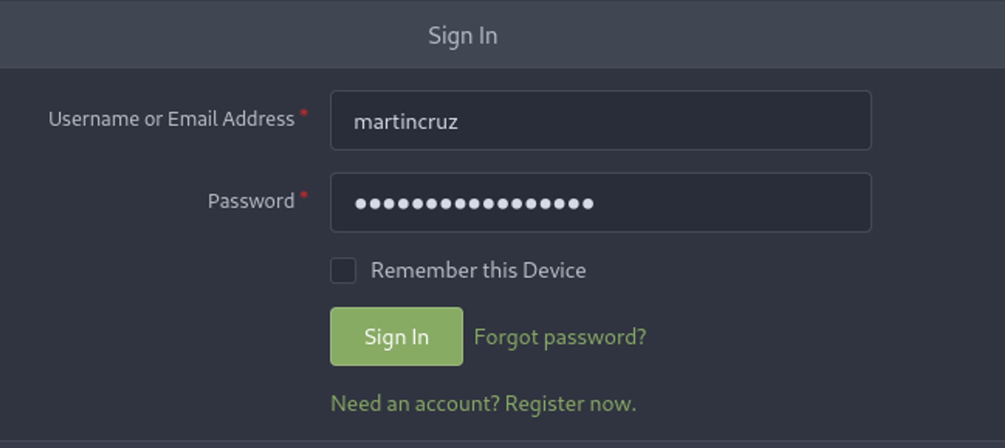
Task: Click the Sign In header title
Action: pyautogui.click(x=463, y=36)
